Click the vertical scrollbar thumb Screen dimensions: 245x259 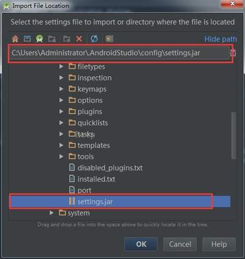coord(234,136)
